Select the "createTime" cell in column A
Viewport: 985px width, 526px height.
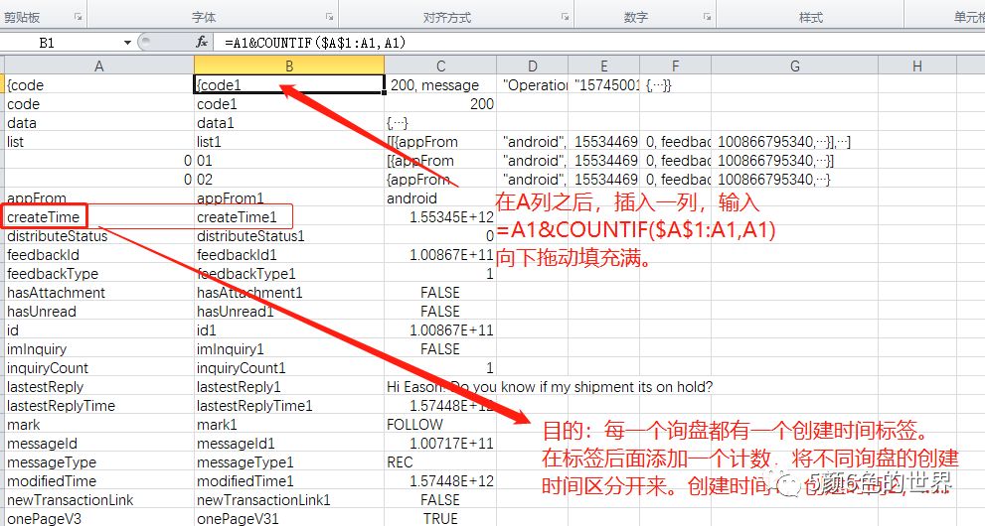click(99, 217)
